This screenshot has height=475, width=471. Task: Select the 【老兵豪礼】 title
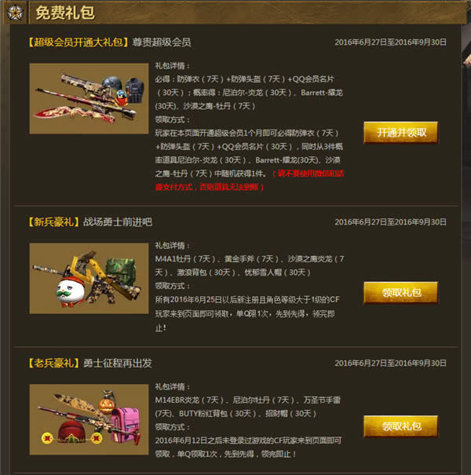click(53, 363)
